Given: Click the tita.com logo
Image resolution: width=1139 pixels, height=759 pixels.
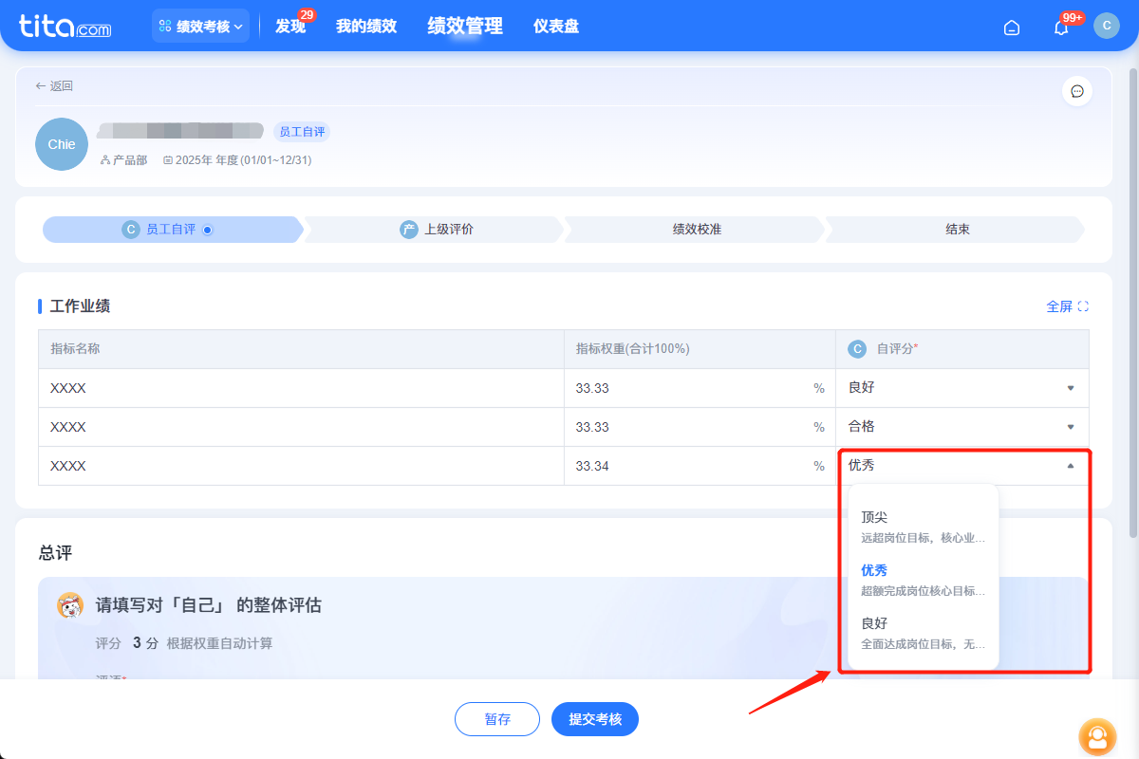Looking at the screenshot, I should tap(63, 26).
